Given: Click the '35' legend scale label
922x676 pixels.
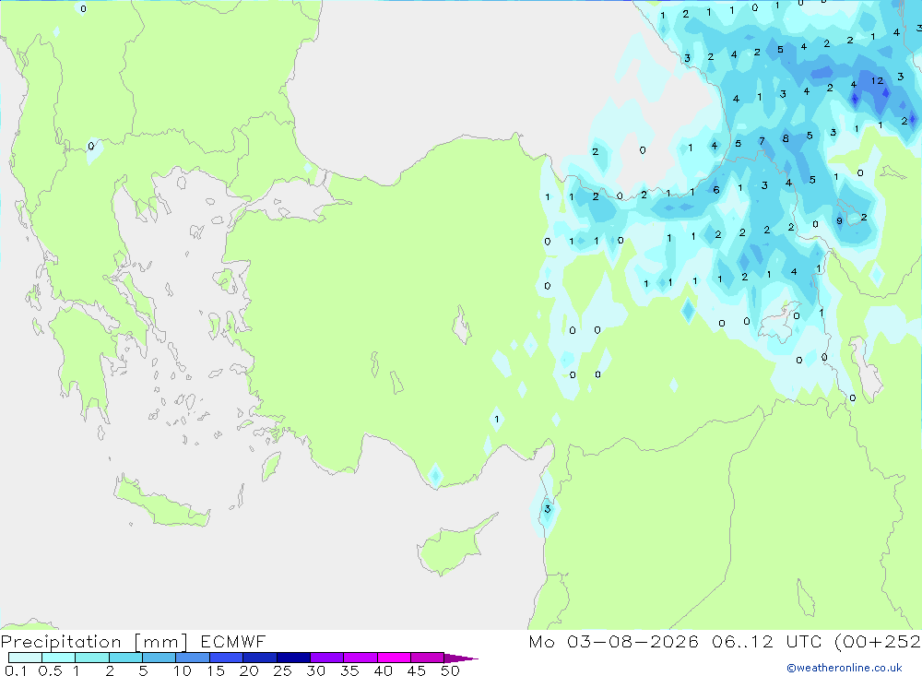Looking at the screenshot, I should tap(349, 670).
